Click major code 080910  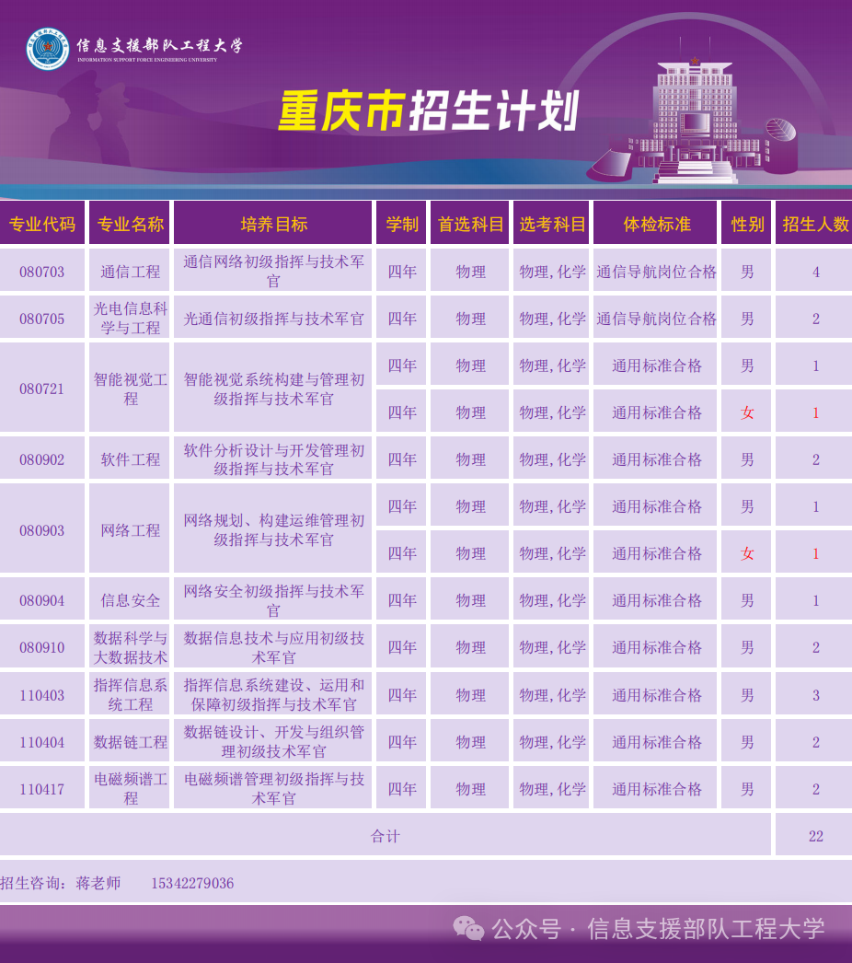click(x=41, y=647)
